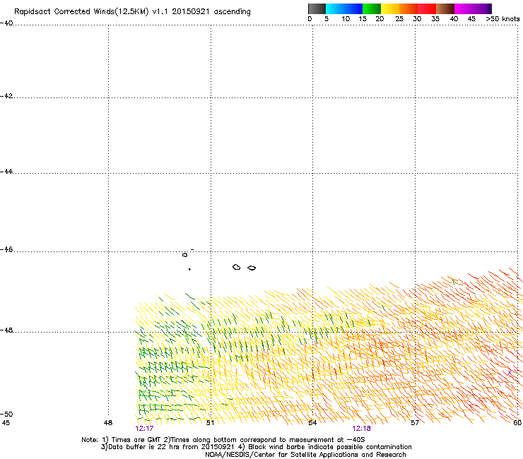Click the -48 latitude axis label
The height and width of the screenshot is (459, 523).
click(6, 330)
